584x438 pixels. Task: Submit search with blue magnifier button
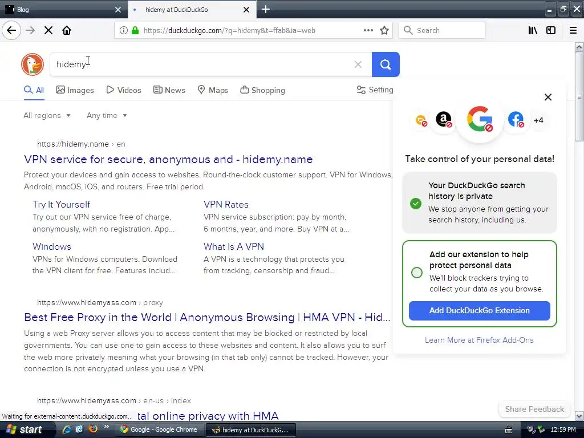pyautogui.click(x=386, y=64)
